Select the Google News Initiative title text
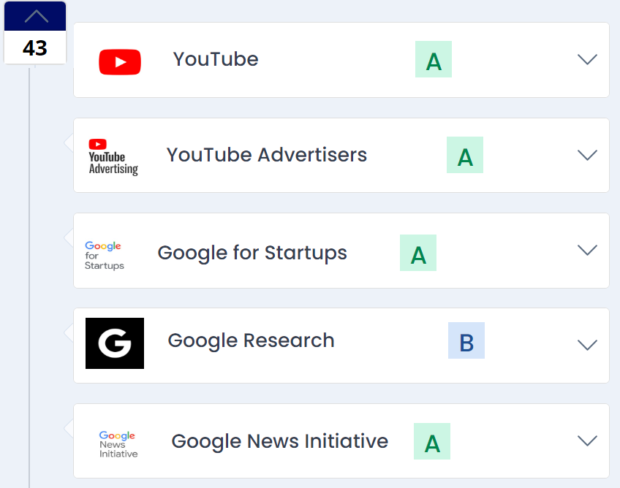 pos(280,441)
